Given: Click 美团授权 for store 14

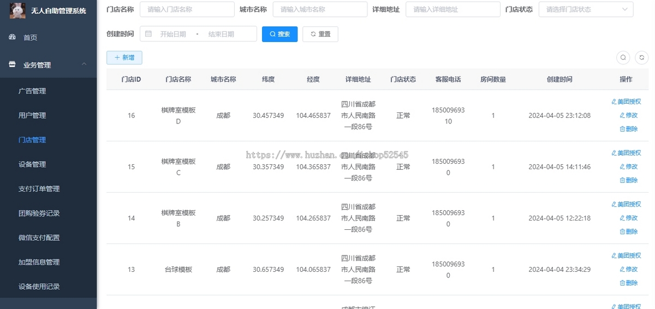Looking at the screenshot, I should tap(626, 204).
